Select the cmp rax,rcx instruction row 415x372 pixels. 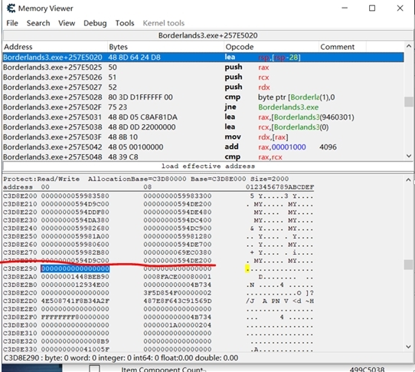pos(203,157)
